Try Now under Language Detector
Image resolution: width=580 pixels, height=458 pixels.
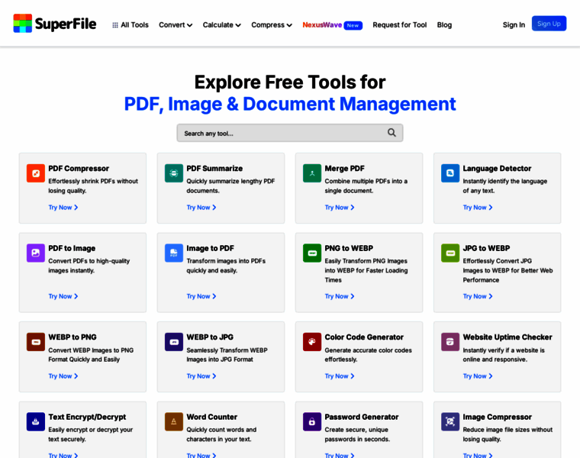point(478,208)
